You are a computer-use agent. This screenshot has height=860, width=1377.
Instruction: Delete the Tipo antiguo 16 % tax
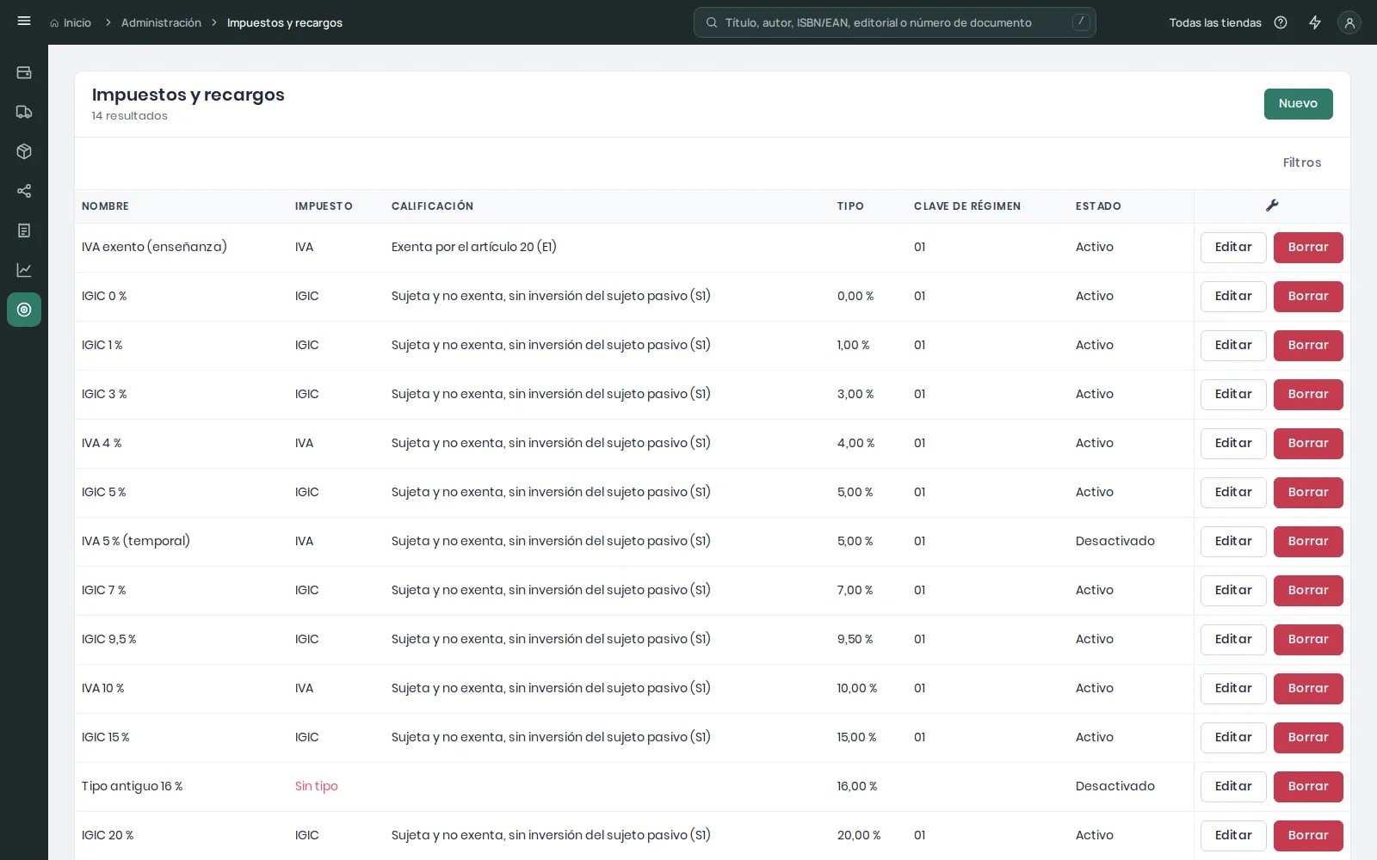coord(1308,787)
